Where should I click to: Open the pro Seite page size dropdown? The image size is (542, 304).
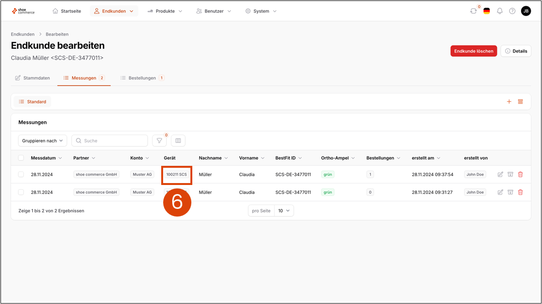[284, 211]
